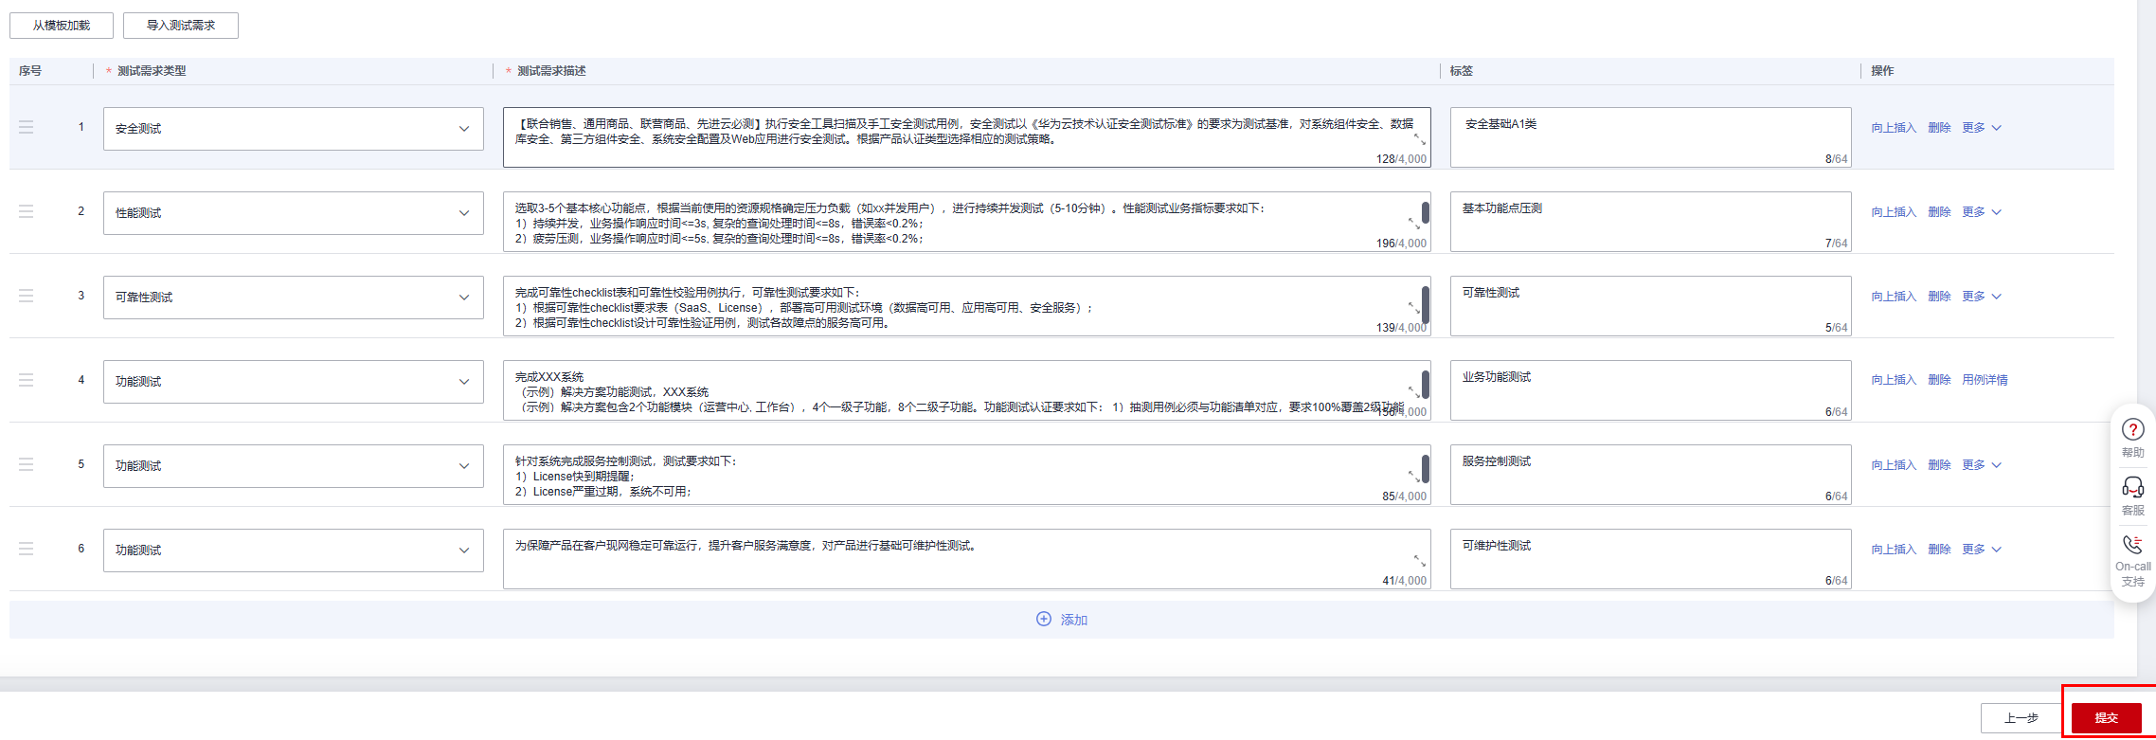2156x740 pixels.
Task: Click the expand icon in row 4 description
Action: click(x=1413, y=392)
